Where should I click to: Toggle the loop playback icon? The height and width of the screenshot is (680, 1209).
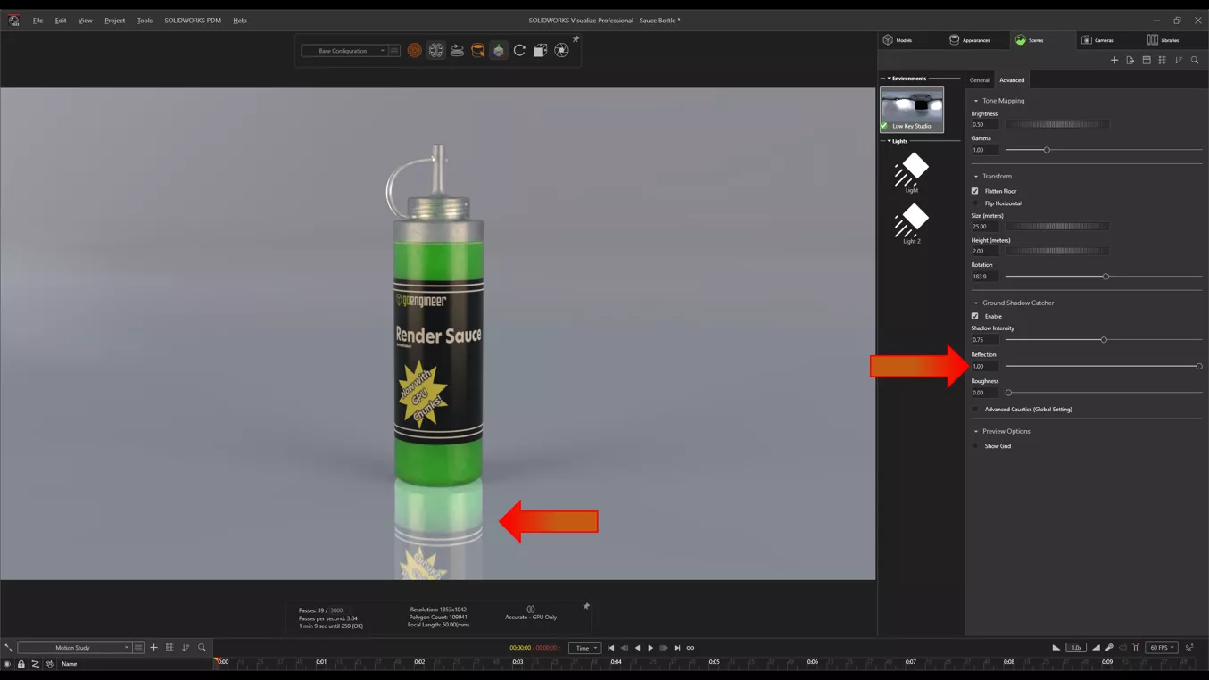(691, 648)
